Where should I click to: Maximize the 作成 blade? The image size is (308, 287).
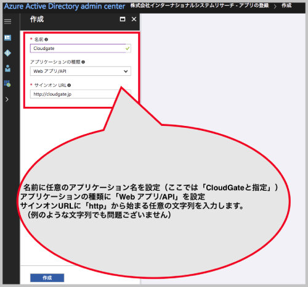point(123,19)
